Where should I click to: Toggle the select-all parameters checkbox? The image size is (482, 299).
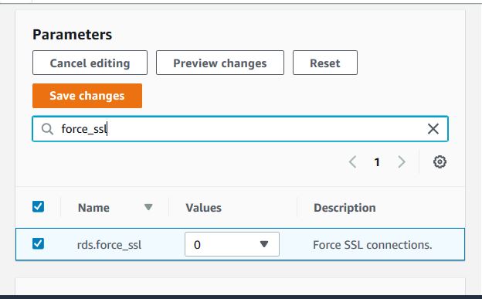(38, 207)
